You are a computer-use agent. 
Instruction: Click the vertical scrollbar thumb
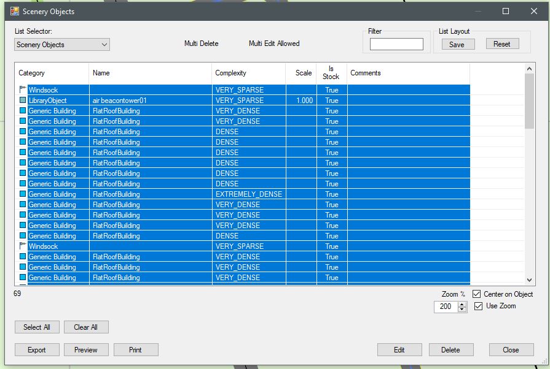pos(529,101)
